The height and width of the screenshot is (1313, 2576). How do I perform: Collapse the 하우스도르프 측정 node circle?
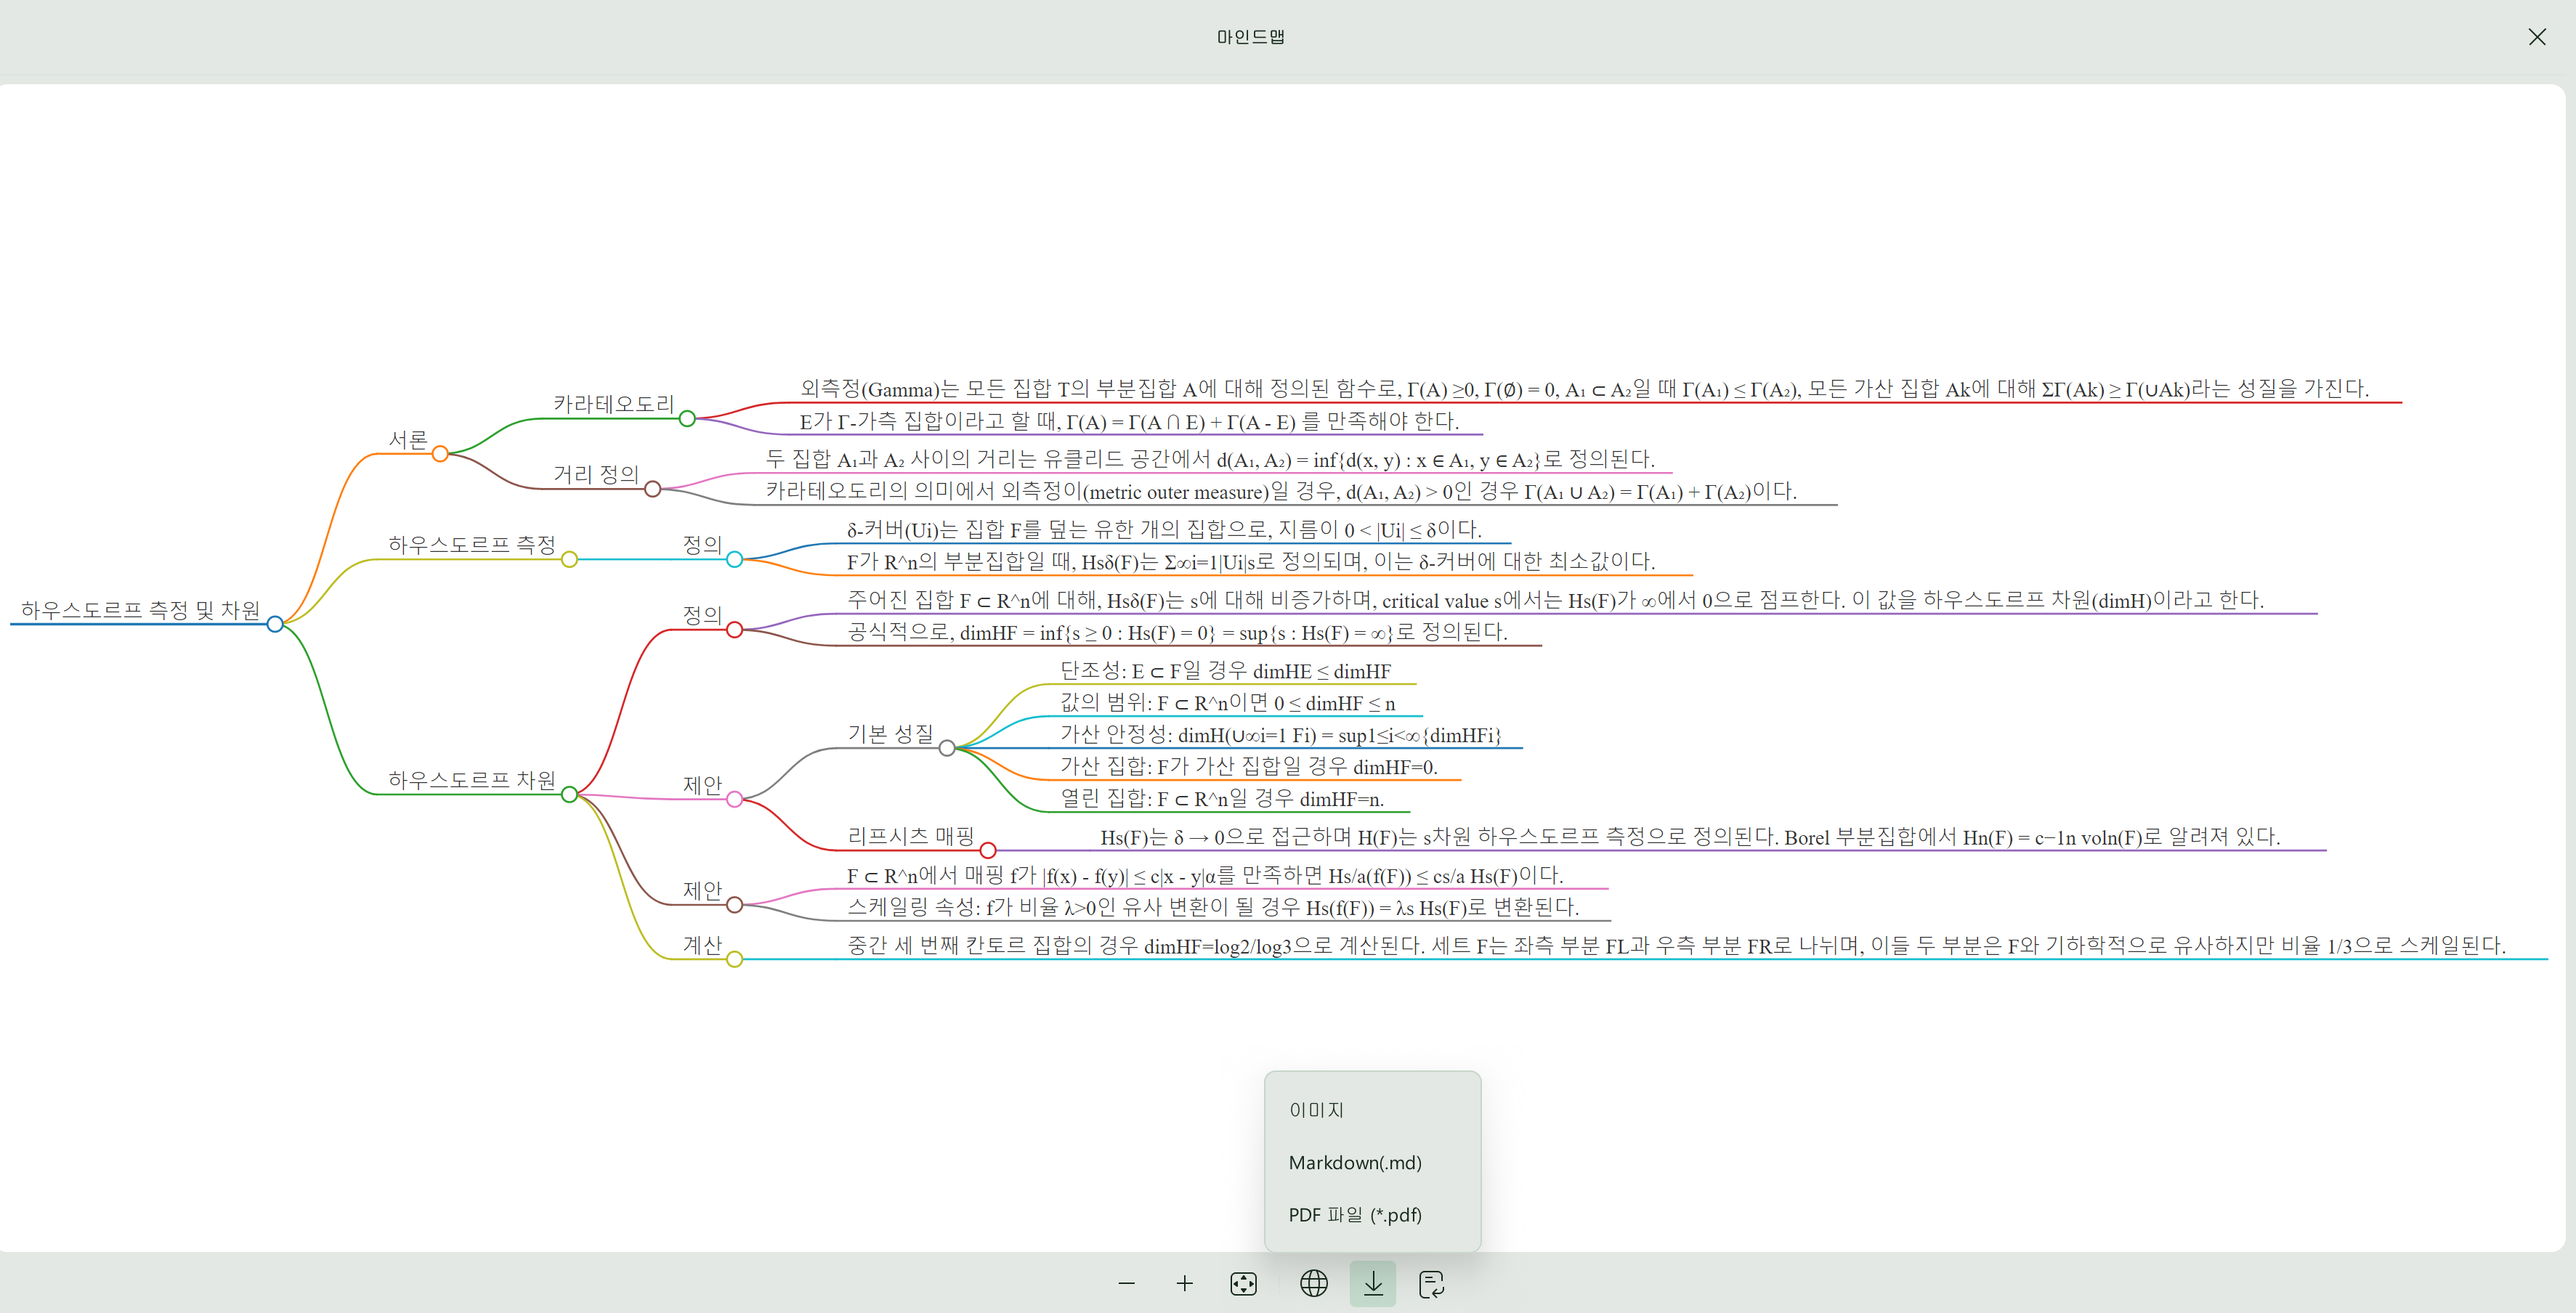tap(569, 559)
